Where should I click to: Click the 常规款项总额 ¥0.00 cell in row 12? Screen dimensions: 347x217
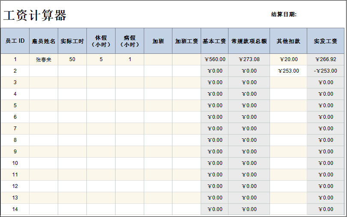(249, 186)
